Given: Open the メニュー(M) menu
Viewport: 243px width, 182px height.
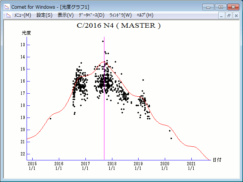Looking at the screenshot, I should pyautogui.click(x=22, y=15).
